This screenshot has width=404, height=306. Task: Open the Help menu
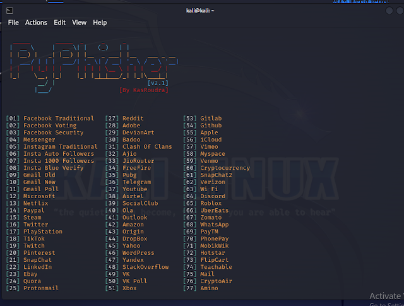coord(100,23)
